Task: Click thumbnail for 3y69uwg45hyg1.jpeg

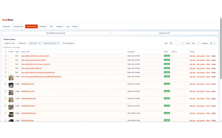Action: click(x=11, y=115)
